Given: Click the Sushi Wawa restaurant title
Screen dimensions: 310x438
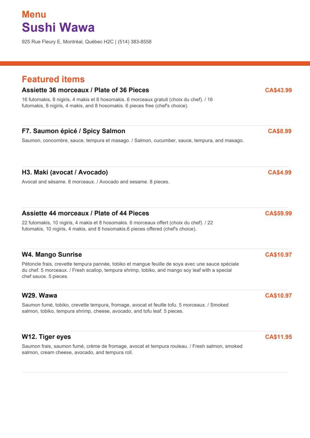Looking at the screenshot, I should [x=58, y=28].
